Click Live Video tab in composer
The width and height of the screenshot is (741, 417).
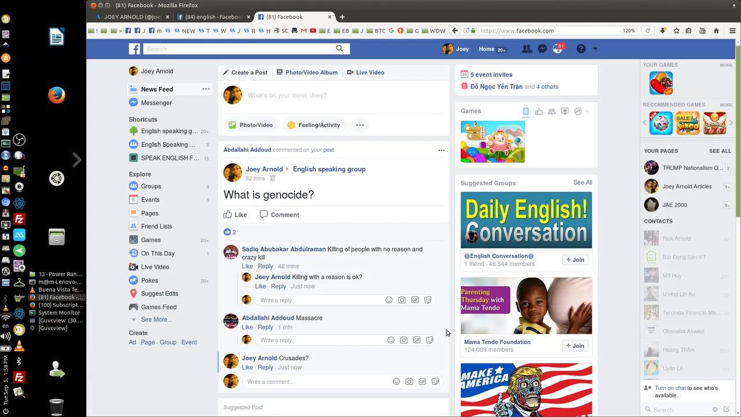pos(365,72)
